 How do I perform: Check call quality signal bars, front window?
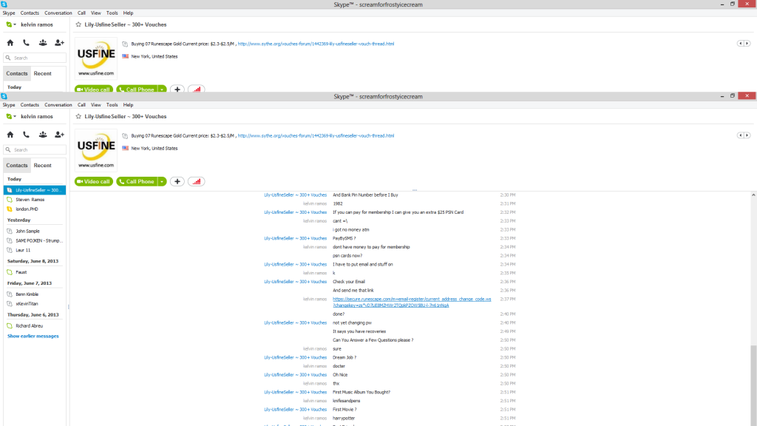(197, 182)
